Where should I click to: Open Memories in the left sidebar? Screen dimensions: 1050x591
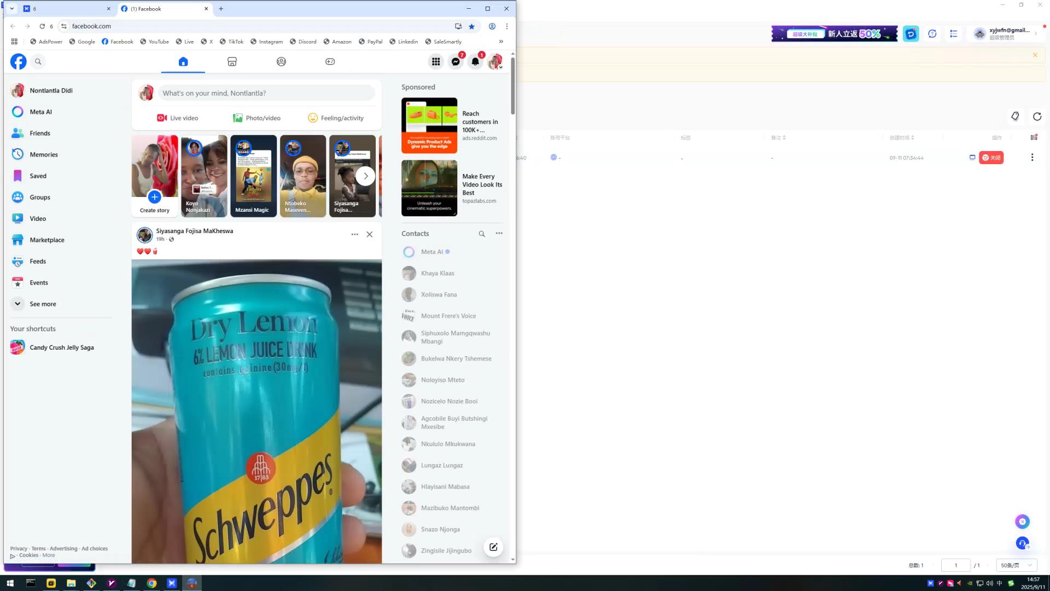(x=44, y=154)
